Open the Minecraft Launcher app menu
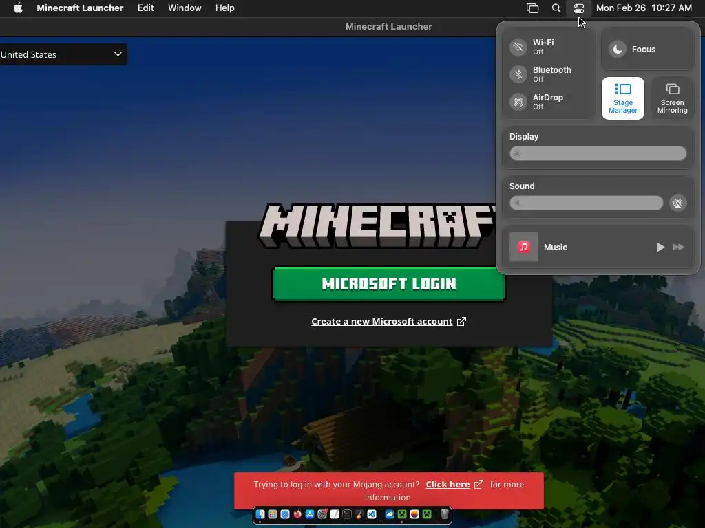The height and width of the screenshot is (528, 705). (x=80, y=8)
